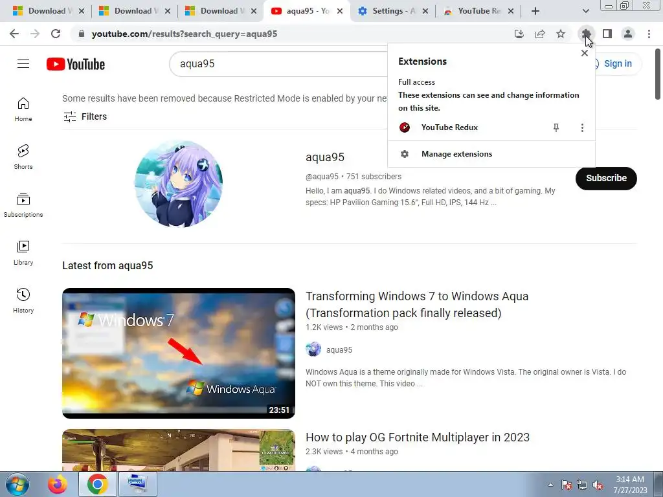663x497 pixels.
Task: Bookmark this page with the star icon
Action: tap(561, 34)
